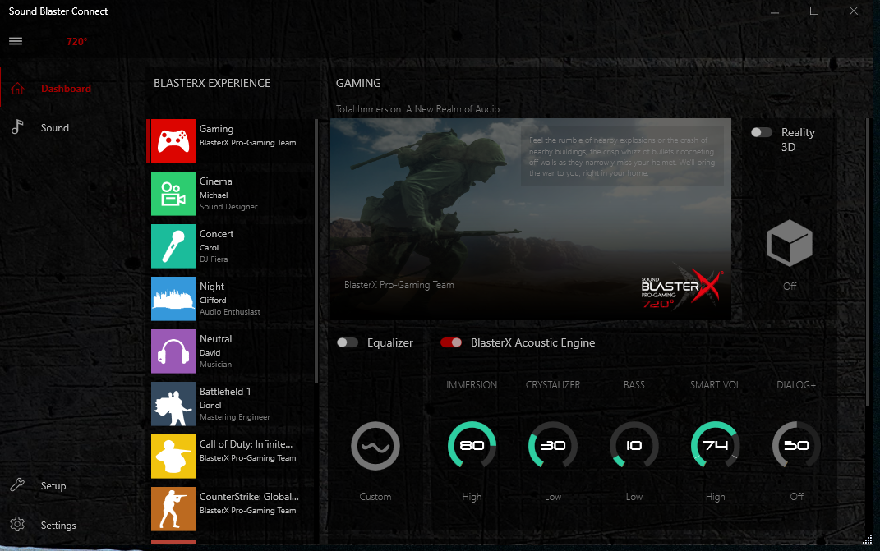Click the SMART VOL heading label

point(716,385)
